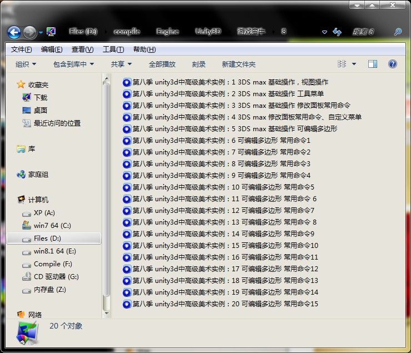Click navigation pane scrollbar down arrow
The image size is (411, 353).
(107, 313)
